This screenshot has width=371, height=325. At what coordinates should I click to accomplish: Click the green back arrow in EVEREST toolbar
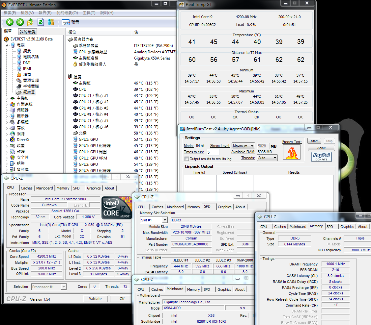pyautogui.click(x=10, y=22)
